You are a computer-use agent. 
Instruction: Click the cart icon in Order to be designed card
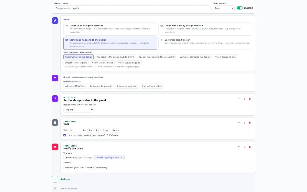coord(67,26)
